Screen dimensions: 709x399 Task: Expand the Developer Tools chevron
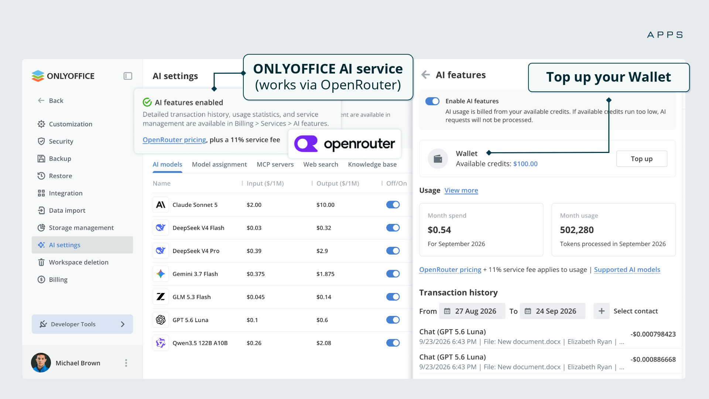tap(123, 324)
